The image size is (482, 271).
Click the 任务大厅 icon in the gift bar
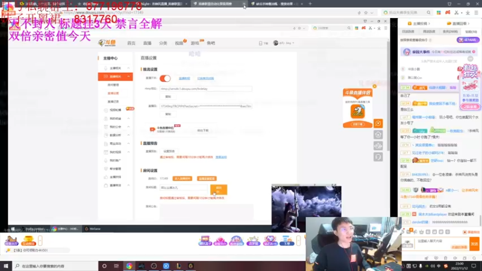[11, 240]
